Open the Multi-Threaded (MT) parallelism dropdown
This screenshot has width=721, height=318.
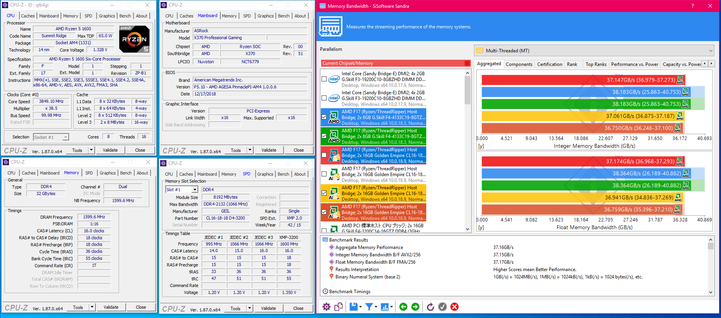pyautogui.click(x=594, y=50)
